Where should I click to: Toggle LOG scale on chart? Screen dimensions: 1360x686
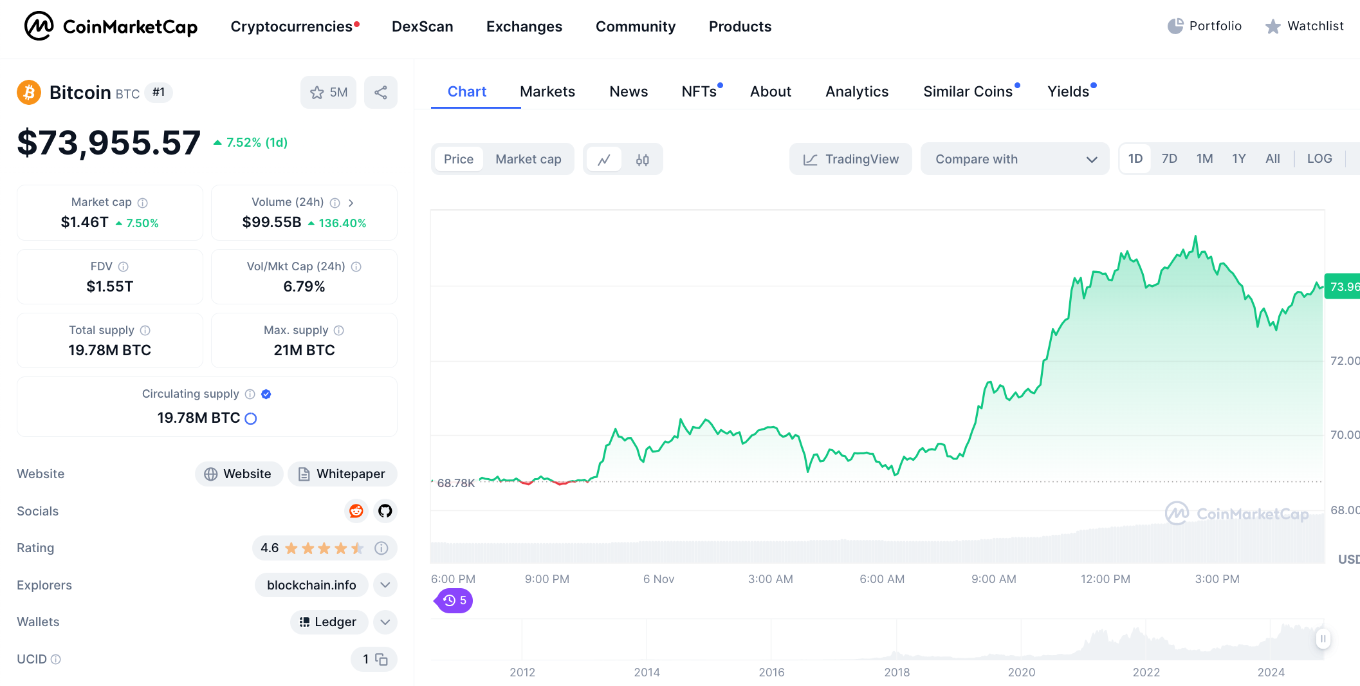tap(1319, 158)
